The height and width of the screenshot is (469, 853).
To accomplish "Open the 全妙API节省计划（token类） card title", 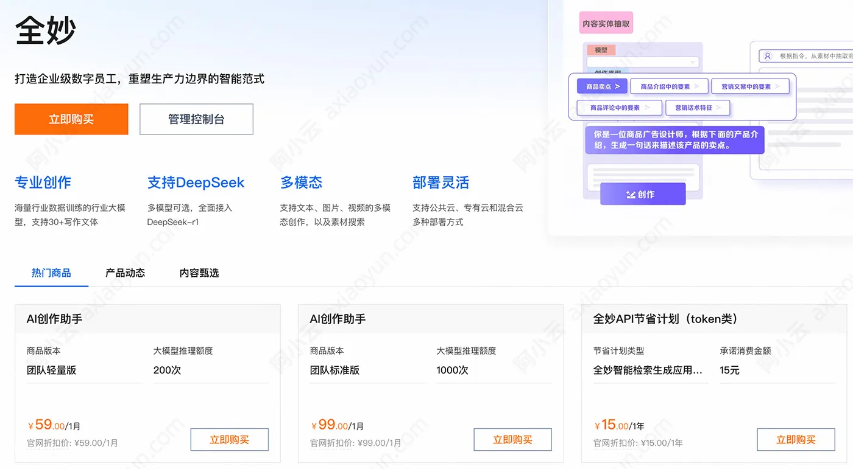I will [x=665, y=319].
